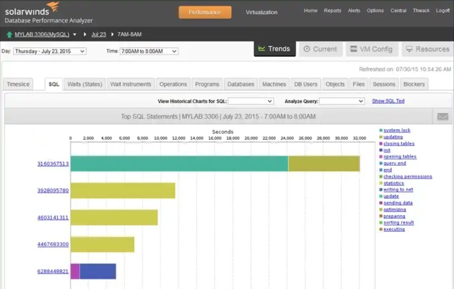Open the DB Users tab
This screenshot has width=454, height=289.
306,84
